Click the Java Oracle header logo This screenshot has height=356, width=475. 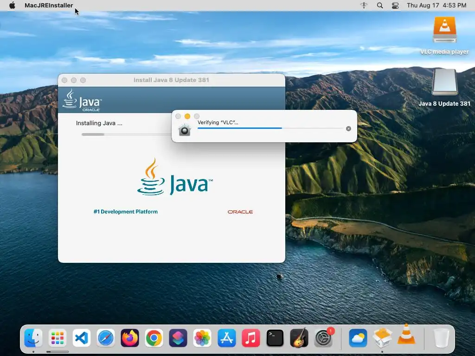[x=82, y=100]
